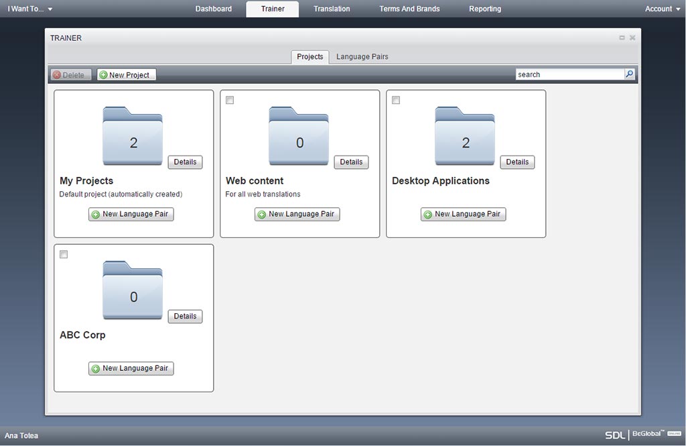Go to the Translation menu tab
The width and height of the screenshot is (686, 446).
coord(332,9)
